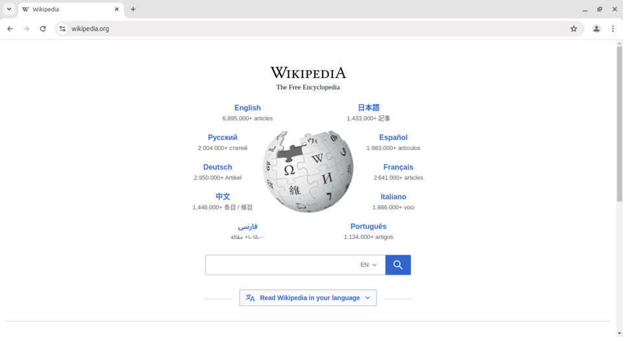
Task: Bookmark this page using the star icon
Action: (x=574, y=29)
